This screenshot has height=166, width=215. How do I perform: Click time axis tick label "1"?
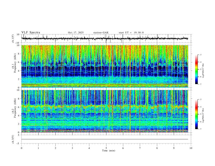[38, 148]
